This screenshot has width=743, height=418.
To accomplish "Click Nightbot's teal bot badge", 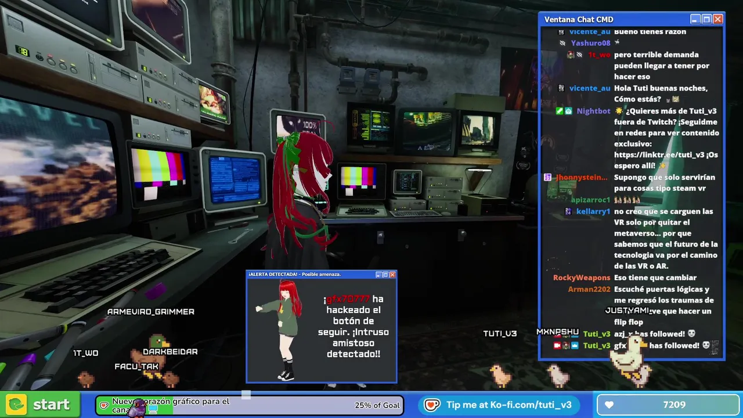I will tap(568, 111).
